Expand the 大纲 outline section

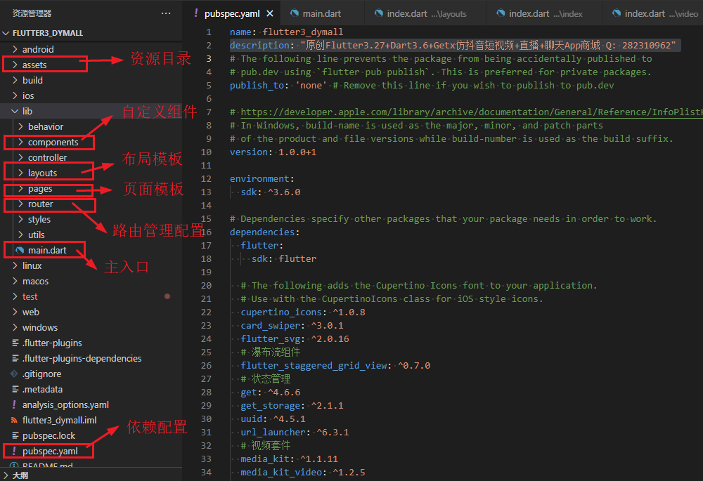tap(6, 475)
